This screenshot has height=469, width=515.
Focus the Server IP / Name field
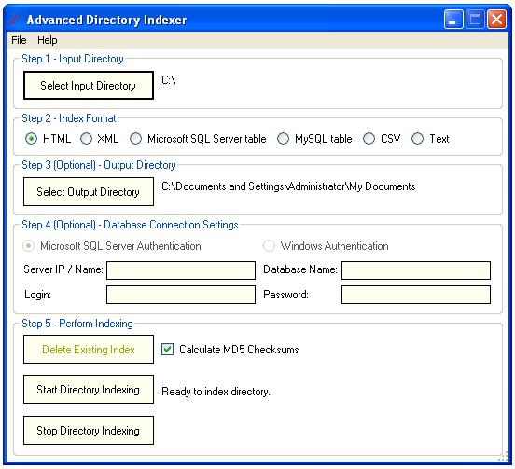[x=181, y=270]
